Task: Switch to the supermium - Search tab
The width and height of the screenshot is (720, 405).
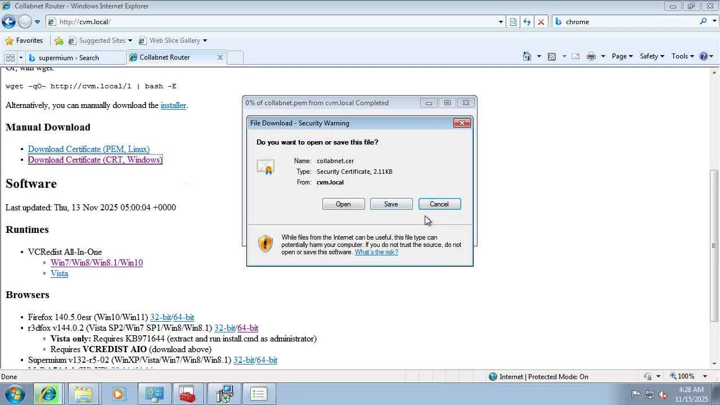Action: (x=75, y=57)
